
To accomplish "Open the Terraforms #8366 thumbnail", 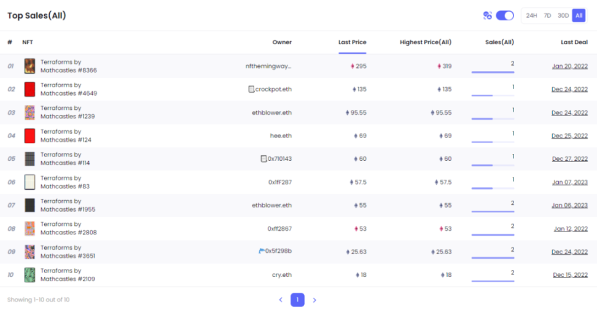I will coord(29,66).
